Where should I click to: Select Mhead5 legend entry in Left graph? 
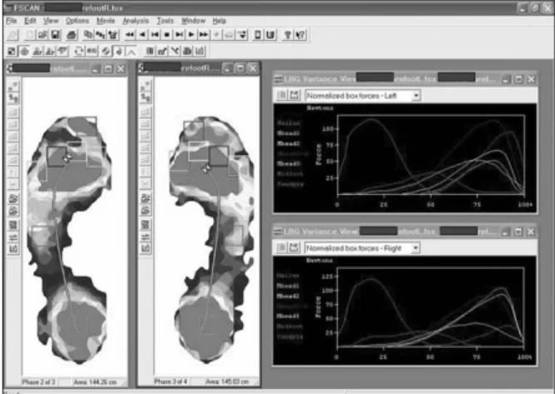(x=289, y=164)
